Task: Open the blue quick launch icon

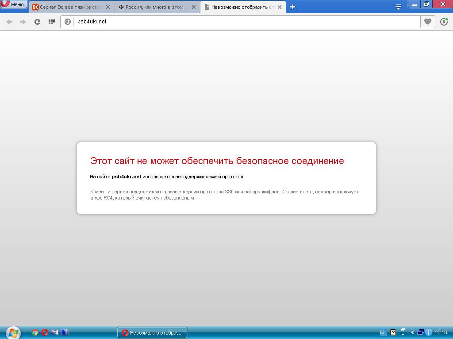Action: point(65,332)
